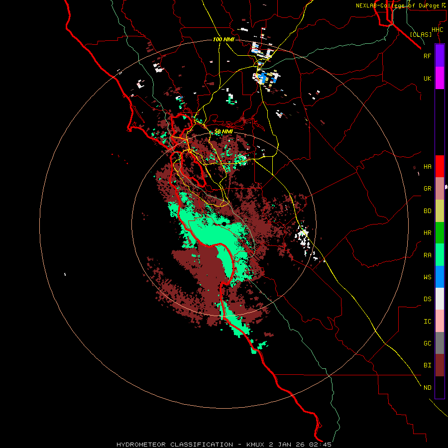Click the UK magenta legend swatch
The image size is (448, 448).
tap(440, 78)
